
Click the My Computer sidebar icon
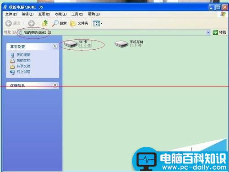12,55
